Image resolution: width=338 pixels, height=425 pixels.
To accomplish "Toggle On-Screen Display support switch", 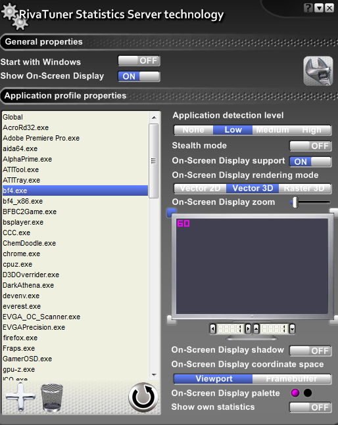I will [310, 162].
